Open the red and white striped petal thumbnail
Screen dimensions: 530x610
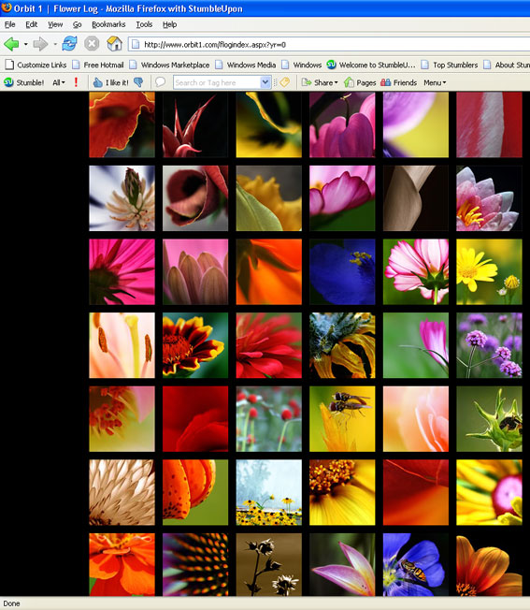[x=489, y=124]
